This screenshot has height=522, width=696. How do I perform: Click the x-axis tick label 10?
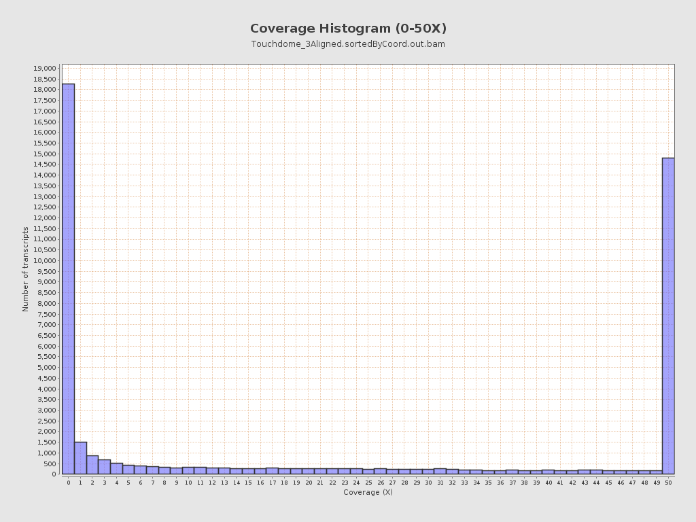[x=188, y=483]
